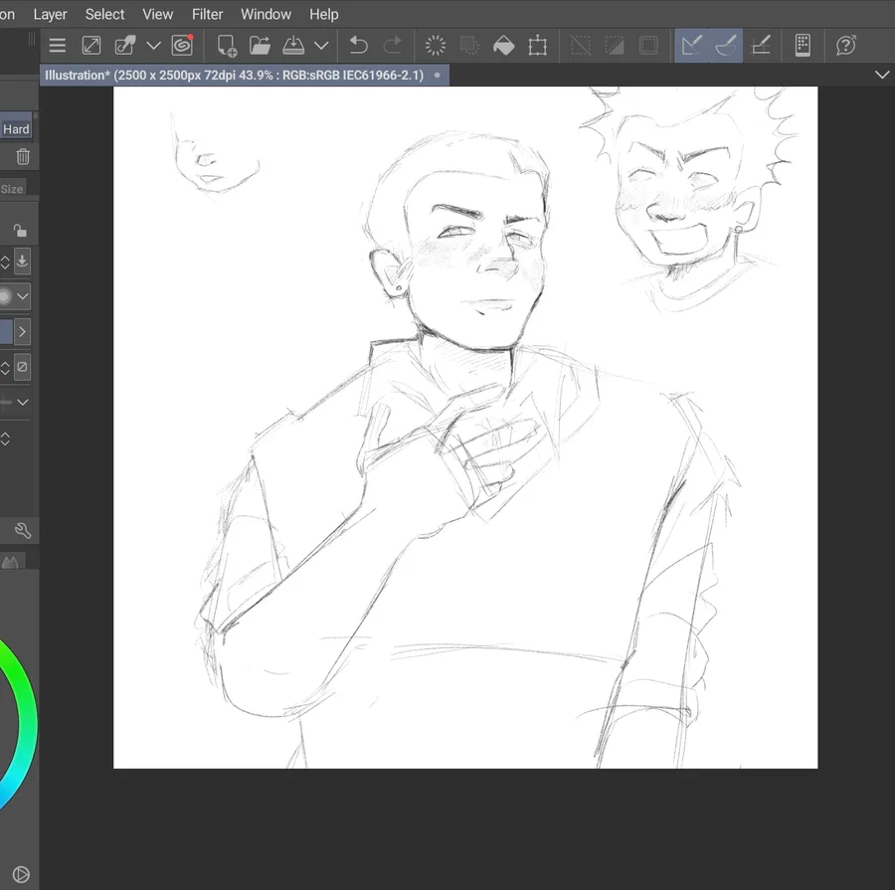Click the brush size download-arrow button
Viewport: 895px width, 890px height.
[22, 261]
